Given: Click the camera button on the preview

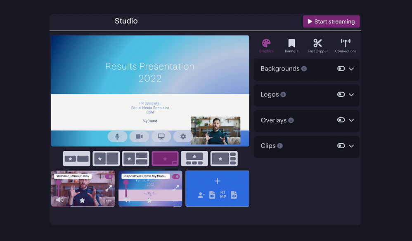Looking at the screenshot, I should (x=139, y=137).
